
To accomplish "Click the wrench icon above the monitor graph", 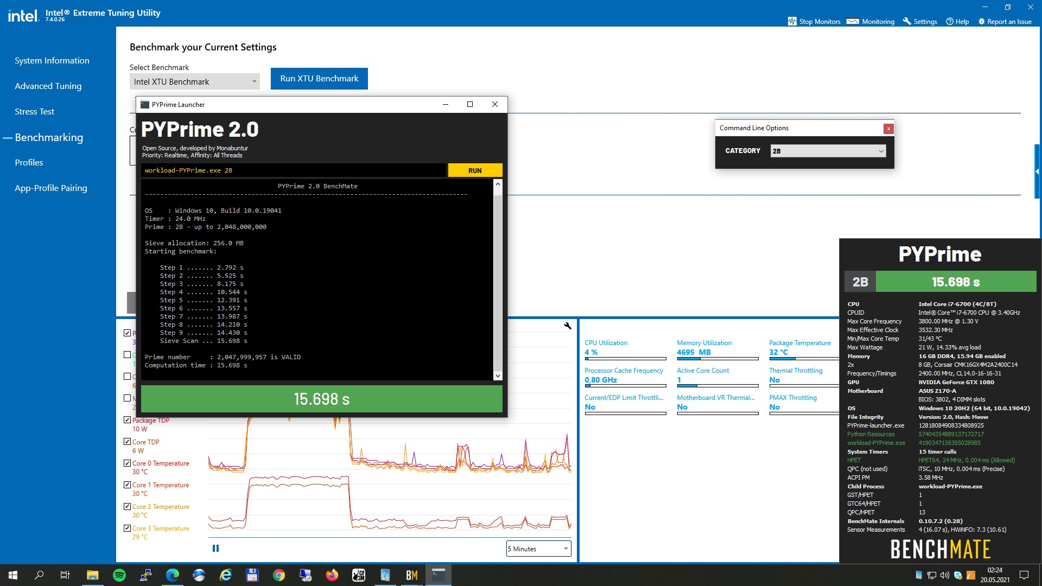I will click(x=568, y=326).
